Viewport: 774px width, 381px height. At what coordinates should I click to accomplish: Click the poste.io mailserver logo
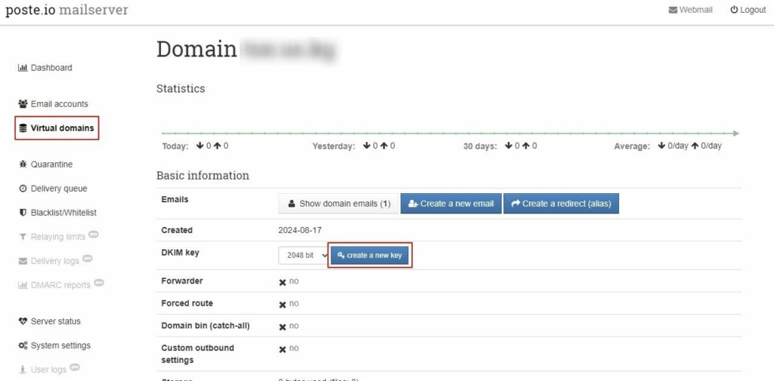67,10
